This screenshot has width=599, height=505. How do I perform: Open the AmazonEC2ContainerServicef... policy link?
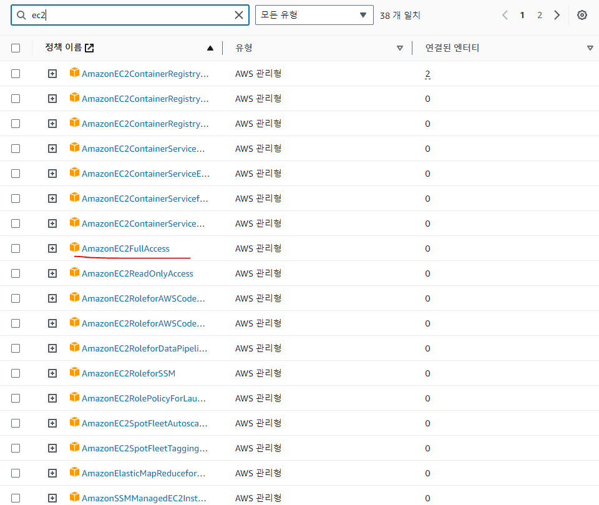145,199
